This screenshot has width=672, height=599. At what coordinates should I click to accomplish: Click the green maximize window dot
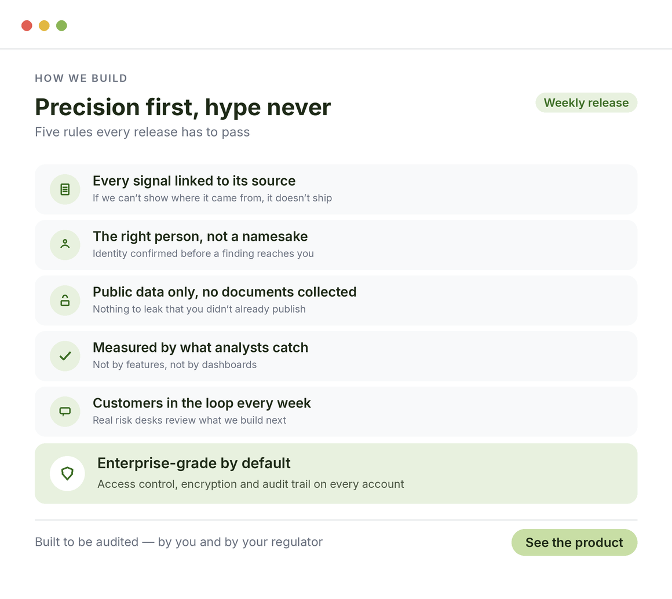[x=62, y=25]
